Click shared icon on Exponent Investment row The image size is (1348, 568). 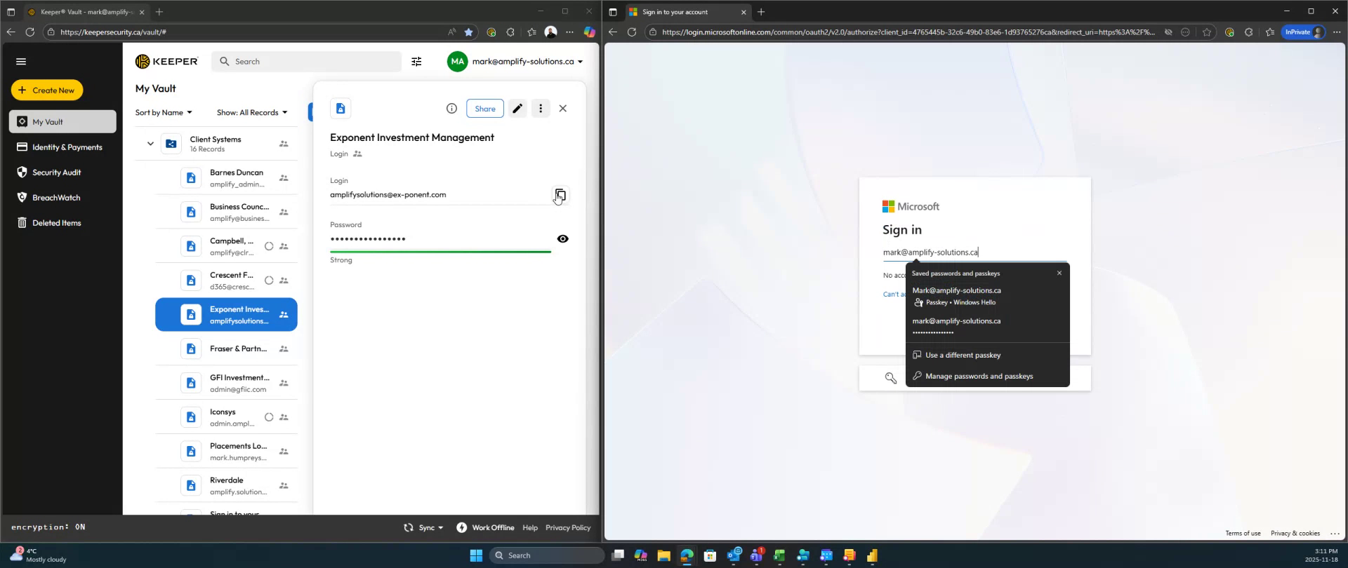(x=284, y=315)
